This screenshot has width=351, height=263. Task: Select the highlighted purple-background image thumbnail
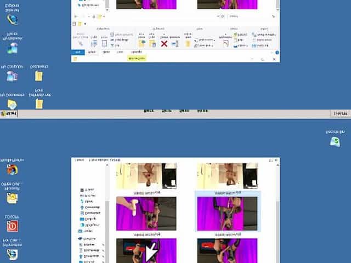coord(227,213)
